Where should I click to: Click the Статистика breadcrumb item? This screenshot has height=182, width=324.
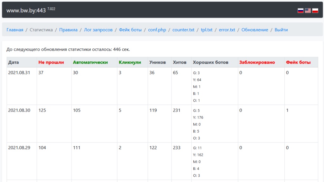coord(41,30)
